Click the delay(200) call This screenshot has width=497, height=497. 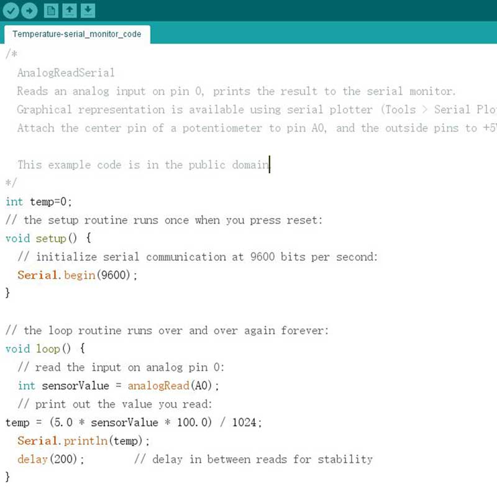tap(51, 460)
